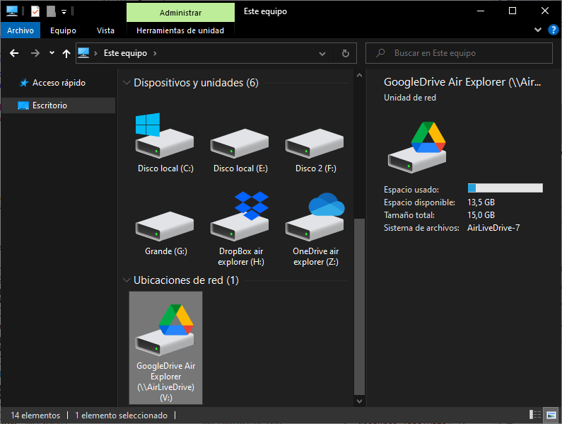
Task: Select the Disco local (E:) drive
Action: click(x=240, y=144)
